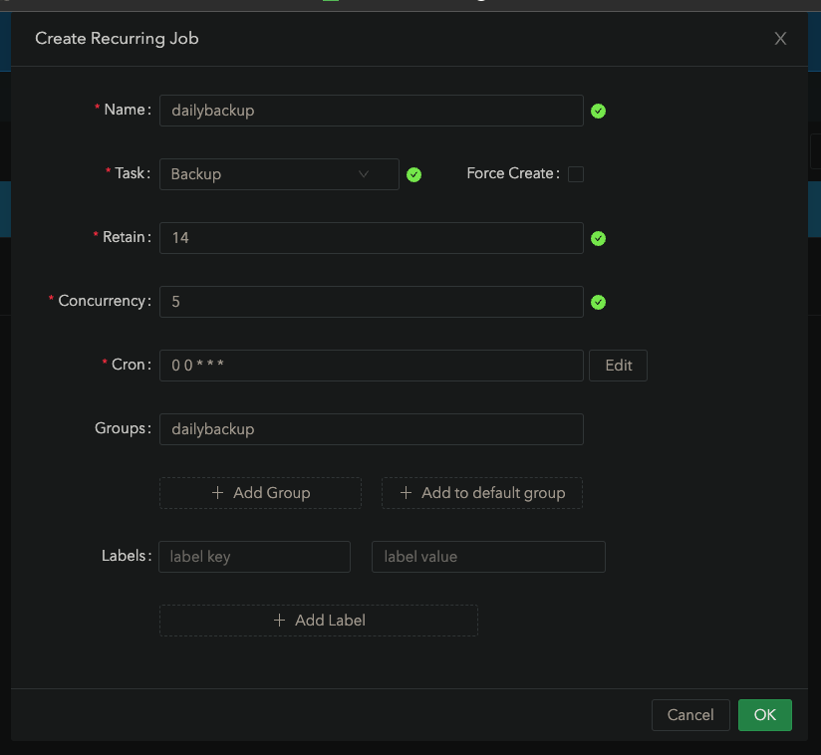Confirm the job with OK button

coord(764,715)
